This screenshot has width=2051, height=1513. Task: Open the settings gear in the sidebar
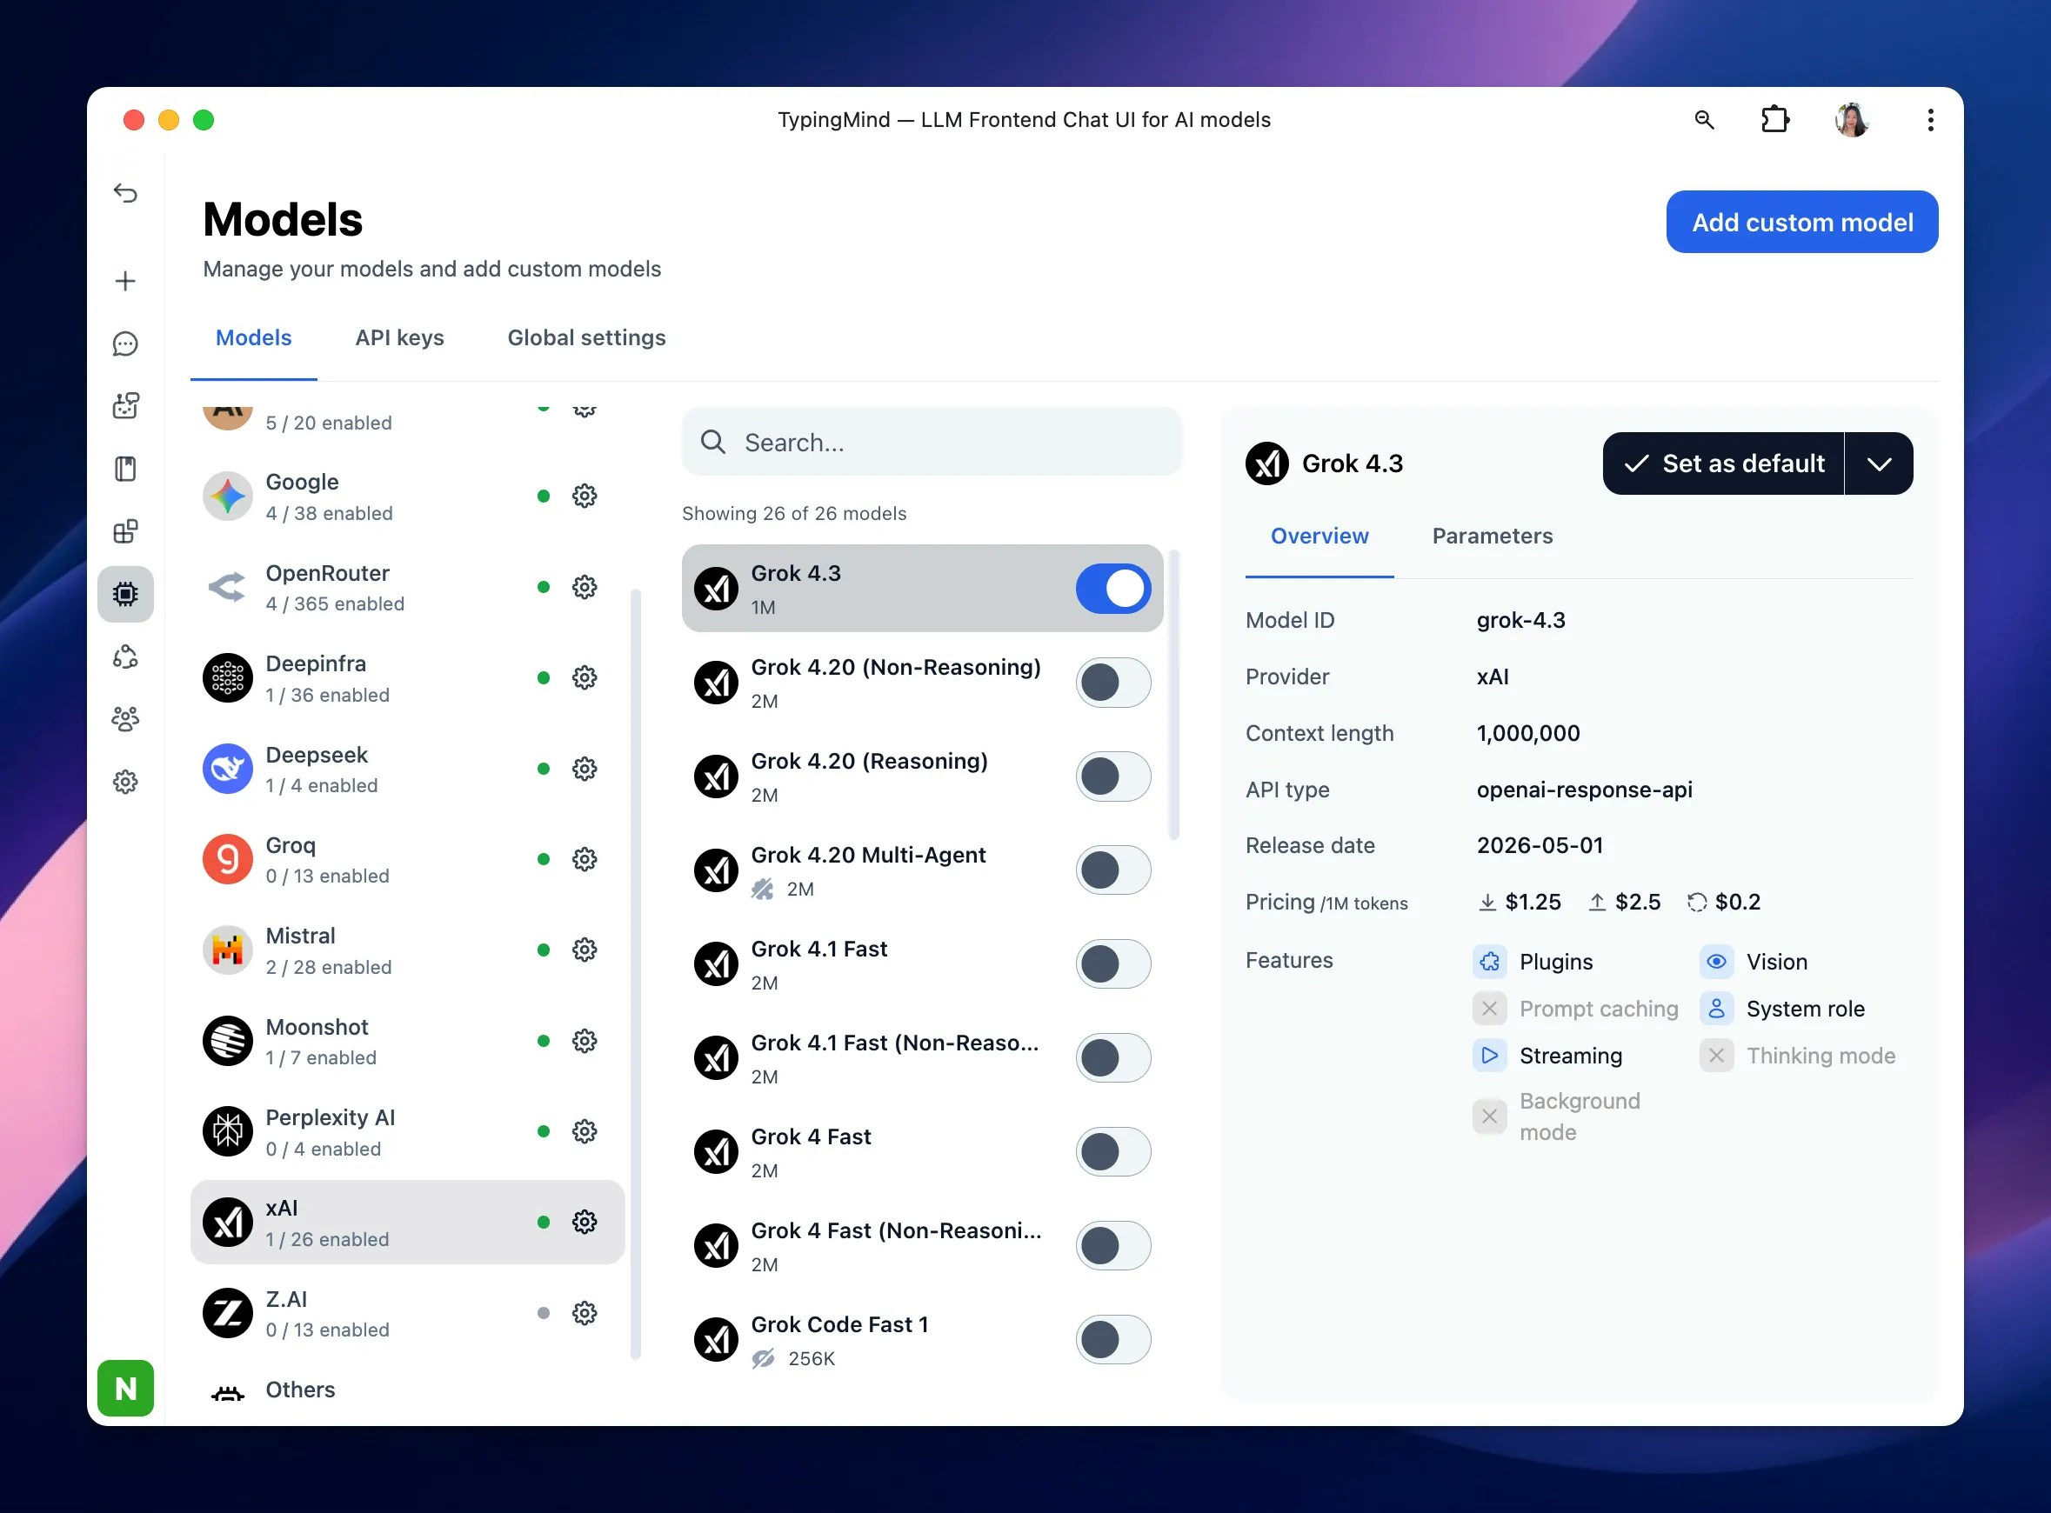125,782
